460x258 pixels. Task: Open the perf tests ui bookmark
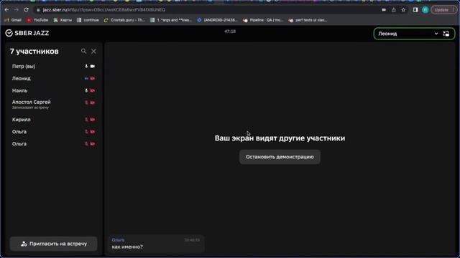pyautogui.click(x=308, y=20)
